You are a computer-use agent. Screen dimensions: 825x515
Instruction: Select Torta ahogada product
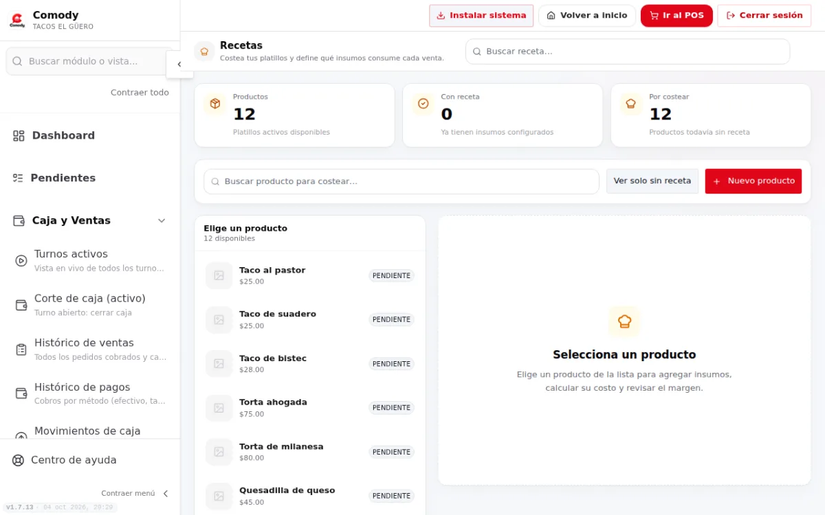point(310,408)
